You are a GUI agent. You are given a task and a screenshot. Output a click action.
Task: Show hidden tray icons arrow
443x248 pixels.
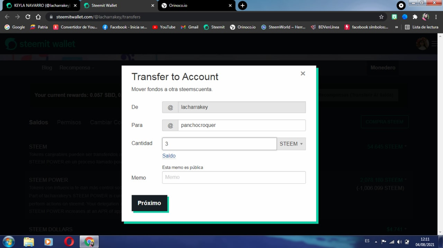pyautogui.click(x=376, y=242)
